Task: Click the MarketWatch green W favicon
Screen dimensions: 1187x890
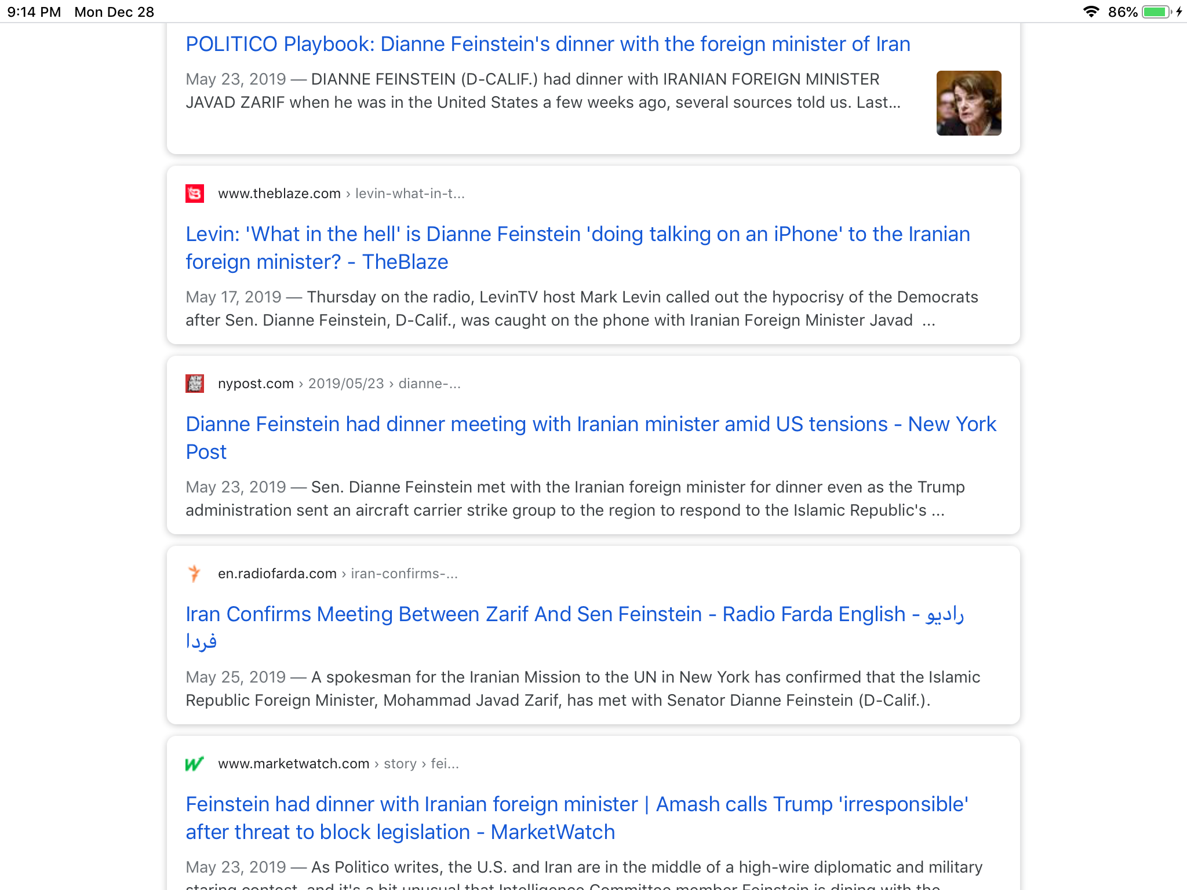Action: click(x=195, y=764)
